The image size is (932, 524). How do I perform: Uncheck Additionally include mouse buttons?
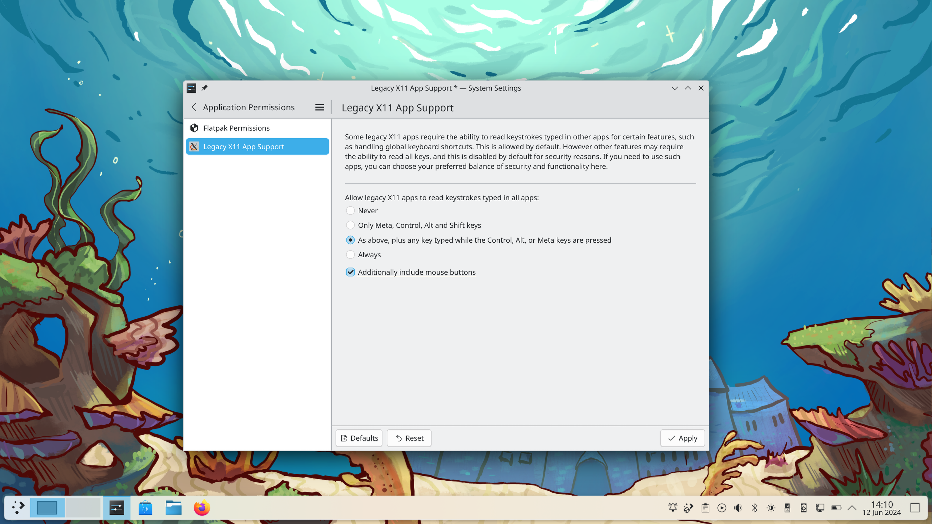[x=350, y=272]
